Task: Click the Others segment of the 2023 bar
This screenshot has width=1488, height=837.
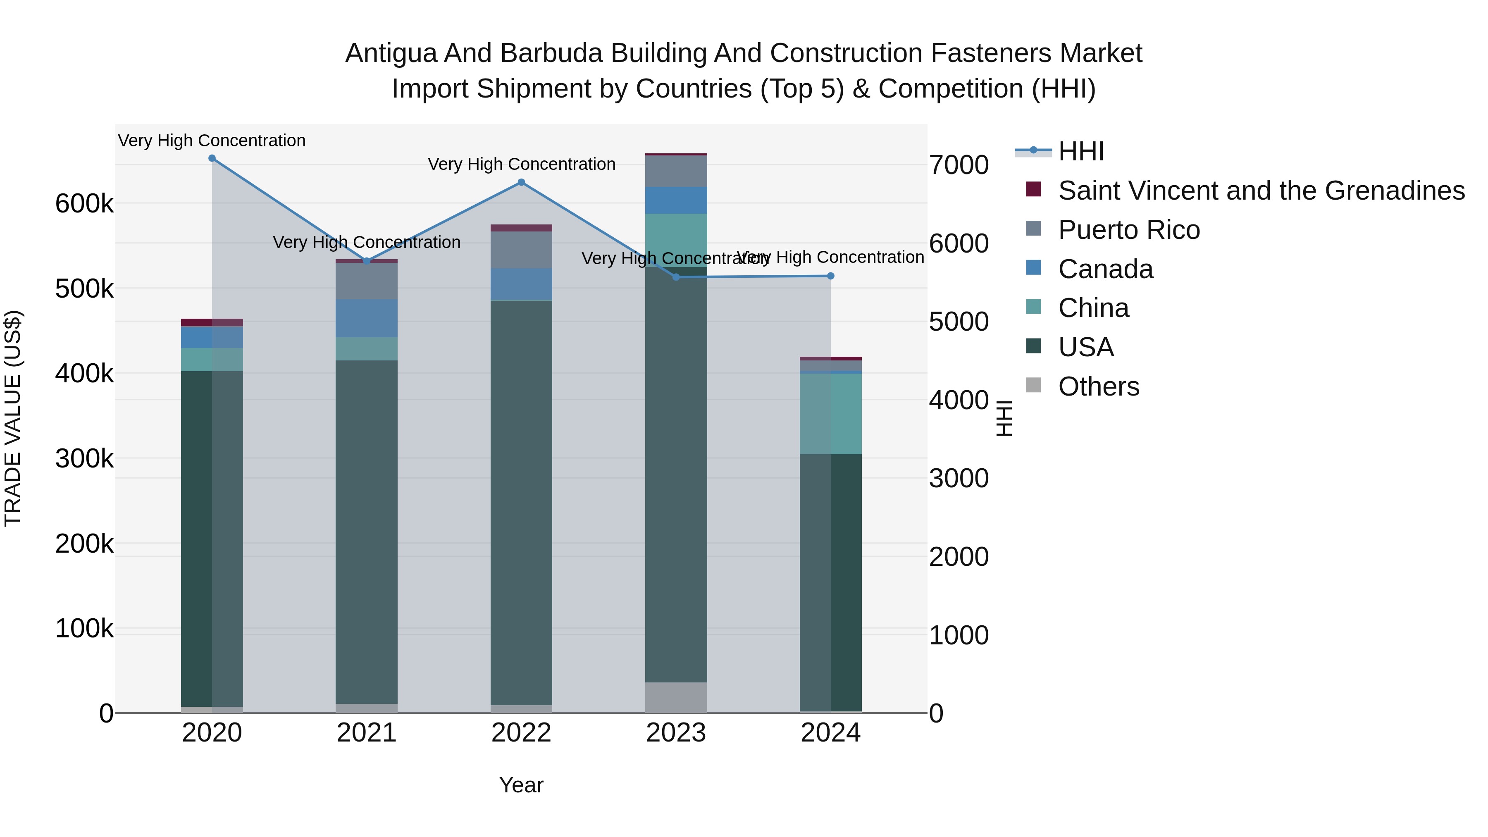Action: click(x=676, y=698)
